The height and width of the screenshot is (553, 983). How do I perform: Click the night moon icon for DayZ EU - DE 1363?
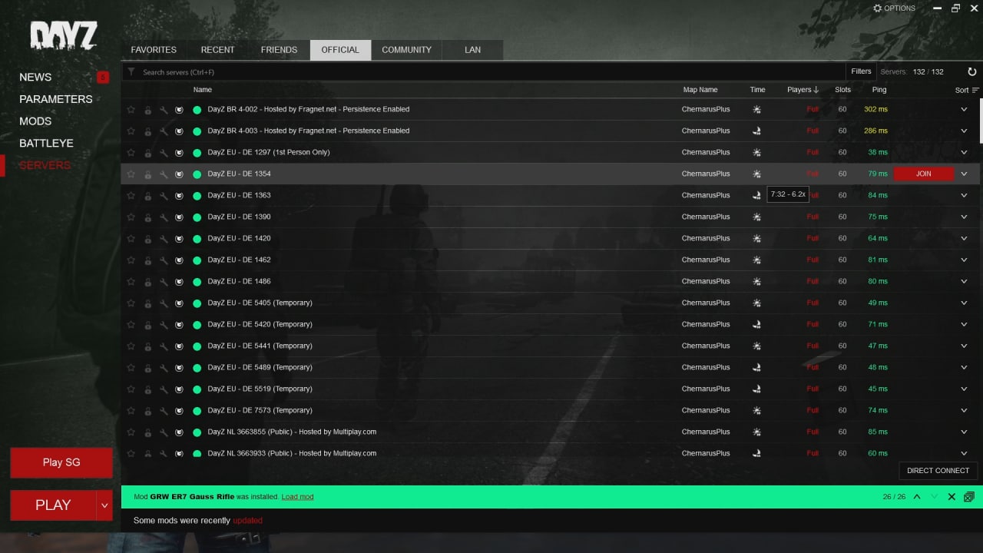756,195
